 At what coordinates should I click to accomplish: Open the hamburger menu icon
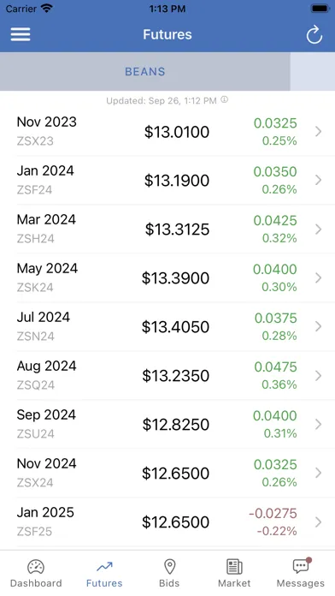tap(21, 34)
